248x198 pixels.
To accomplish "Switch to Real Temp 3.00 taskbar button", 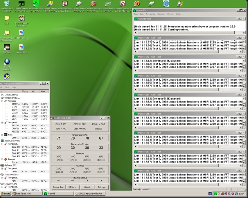I will click(27, 194).
